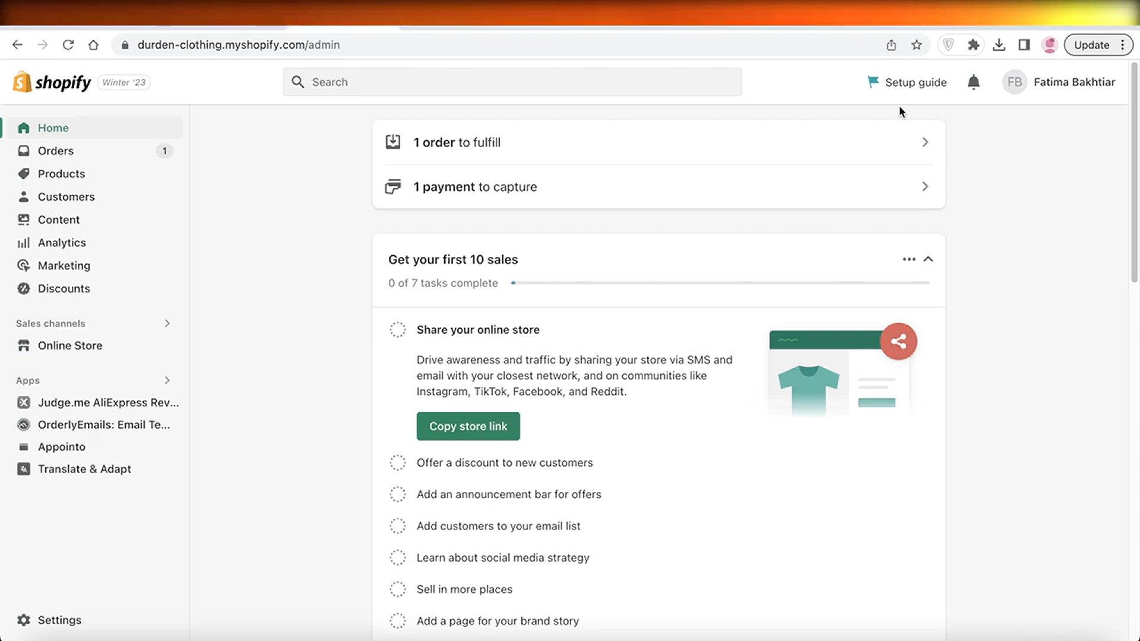The image size is (1140, 641).
Task: Click the Judge.me app icon
Action: pyautogui.click(x=24, y=402)
